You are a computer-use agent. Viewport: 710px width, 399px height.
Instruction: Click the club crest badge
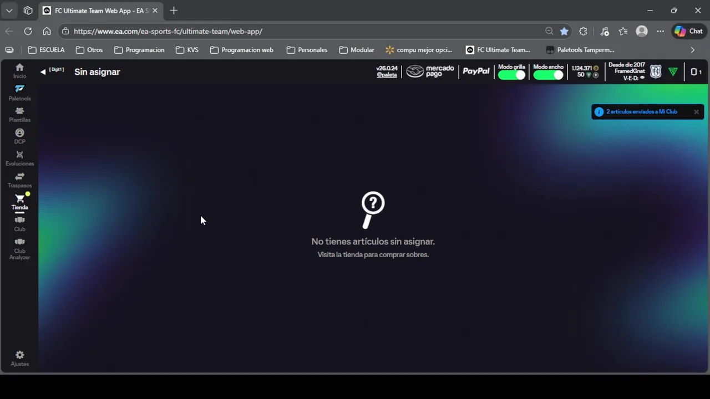[x=656, y=71]
